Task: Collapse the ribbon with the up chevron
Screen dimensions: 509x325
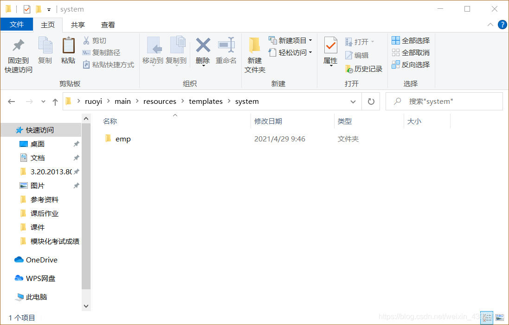Action: [490, 25]
